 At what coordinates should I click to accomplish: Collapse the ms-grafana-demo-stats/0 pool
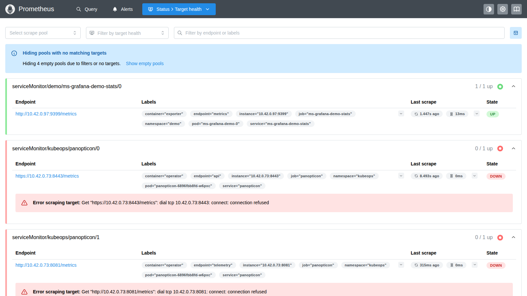point(513,86)
